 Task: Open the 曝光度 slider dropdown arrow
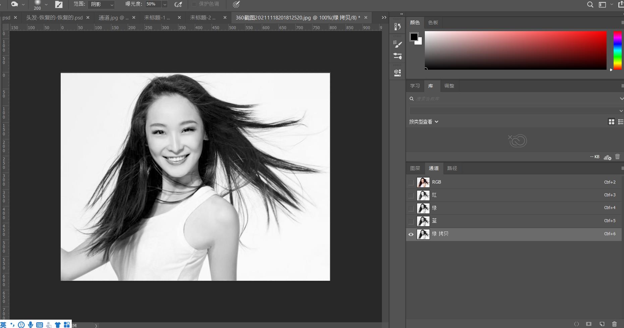(x=165, y=4)
